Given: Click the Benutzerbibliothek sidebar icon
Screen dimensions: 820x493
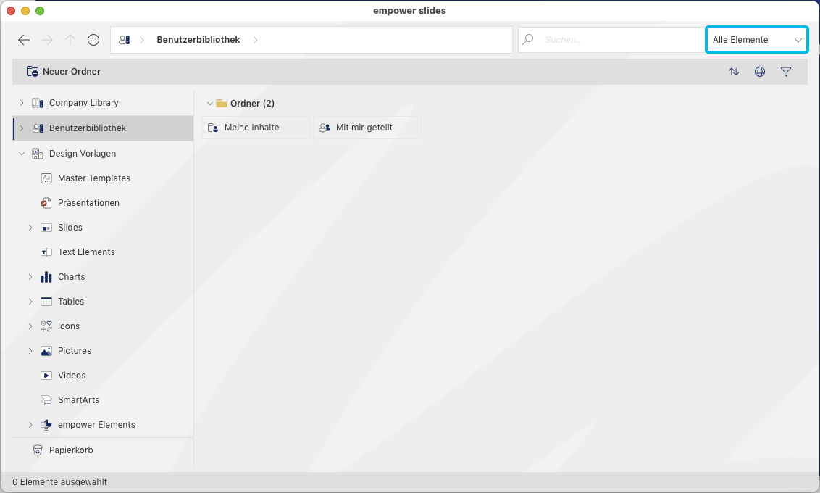Looking at the screenshot, I should [38, 128].
